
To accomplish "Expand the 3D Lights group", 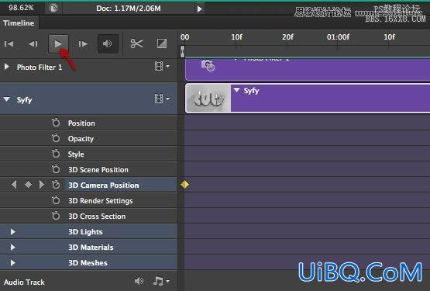I will click(12, 232).
